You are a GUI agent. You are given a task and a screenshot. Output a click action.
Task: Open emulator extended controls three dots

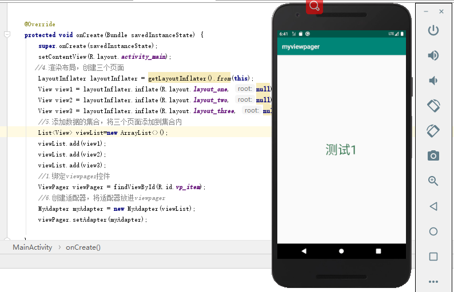coord(433,282)
